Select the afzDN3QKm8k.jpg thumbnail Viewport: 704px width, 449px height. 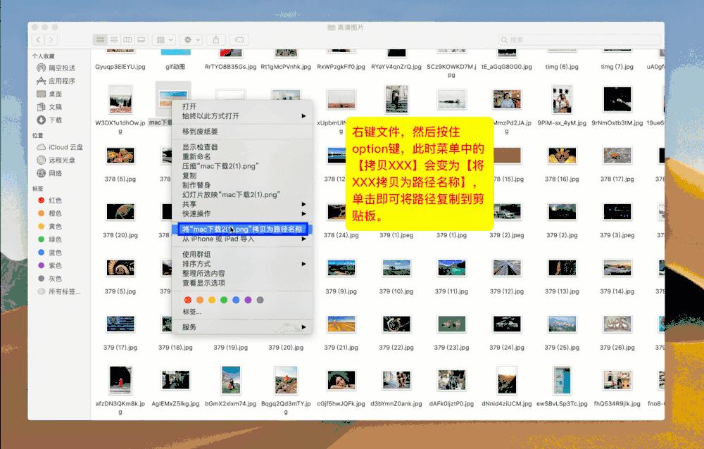click(x=120, y=380)
